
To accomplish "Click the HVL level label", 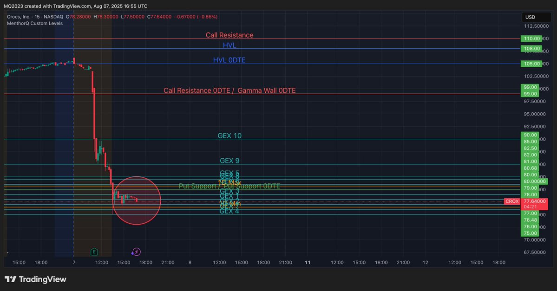I will pos(229,45).
